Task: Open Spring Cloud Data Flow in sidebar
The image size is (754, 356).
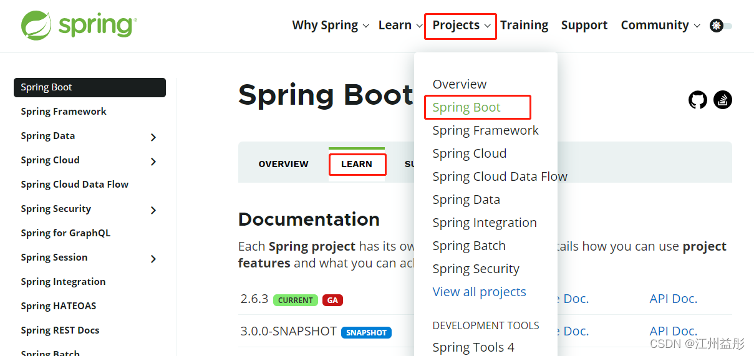Action: pyautogui.click(x=75, y=185)
